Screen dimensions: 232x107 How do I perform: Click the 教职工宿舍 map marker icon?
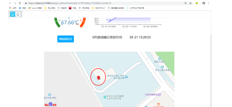coord(159,59)
